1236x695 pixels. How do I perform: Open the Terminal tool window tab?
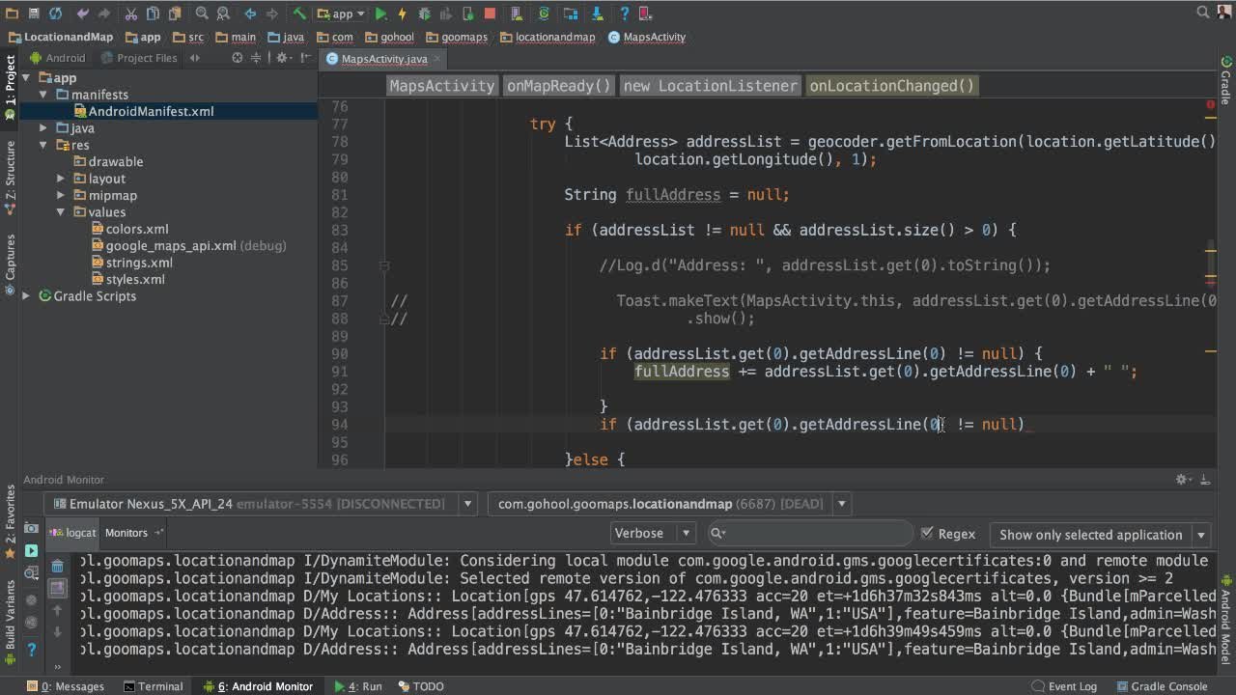click(154, 686)
